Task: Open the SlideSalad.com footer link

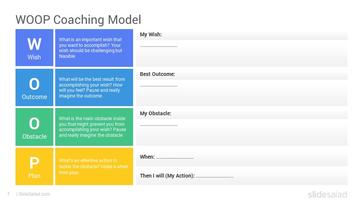Action: 34,194
